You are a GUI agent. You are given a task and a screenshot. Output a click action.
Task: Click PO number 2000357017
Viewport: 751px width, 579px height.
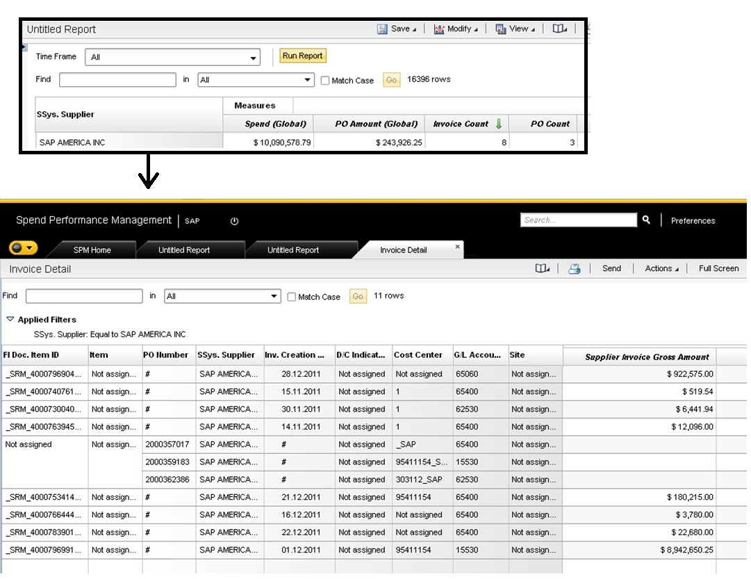(x=167, y=444)
